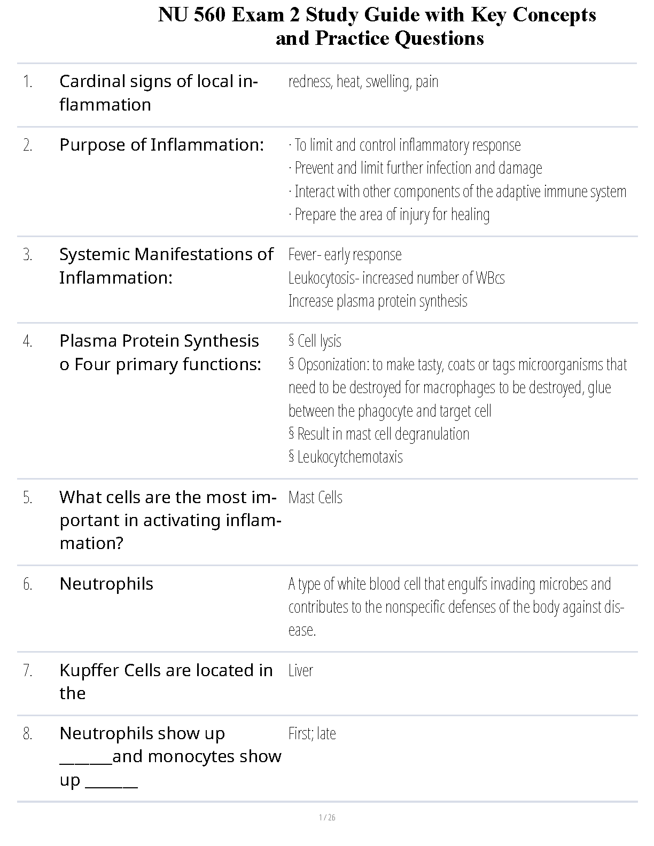
Task: Click the 'Plasma Protein Synthesis' term
Action: click(x=159, y=341)
